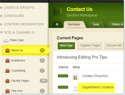Click the Academics briefcase icon
The height and width of the screenshot is (95, 125).
[x=7, y=61]
